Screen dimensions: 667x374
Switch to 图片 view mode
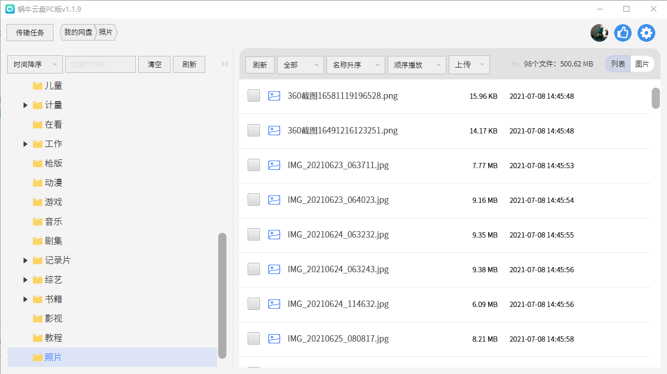(x=642, y=64)
